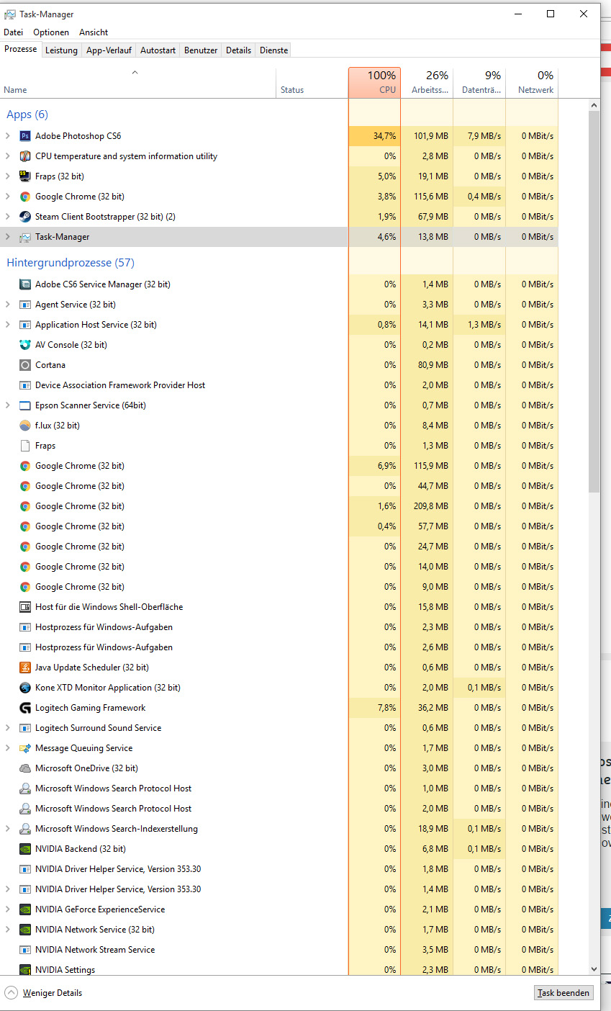
Task: Click the Cortana icon
Action: 25,365
